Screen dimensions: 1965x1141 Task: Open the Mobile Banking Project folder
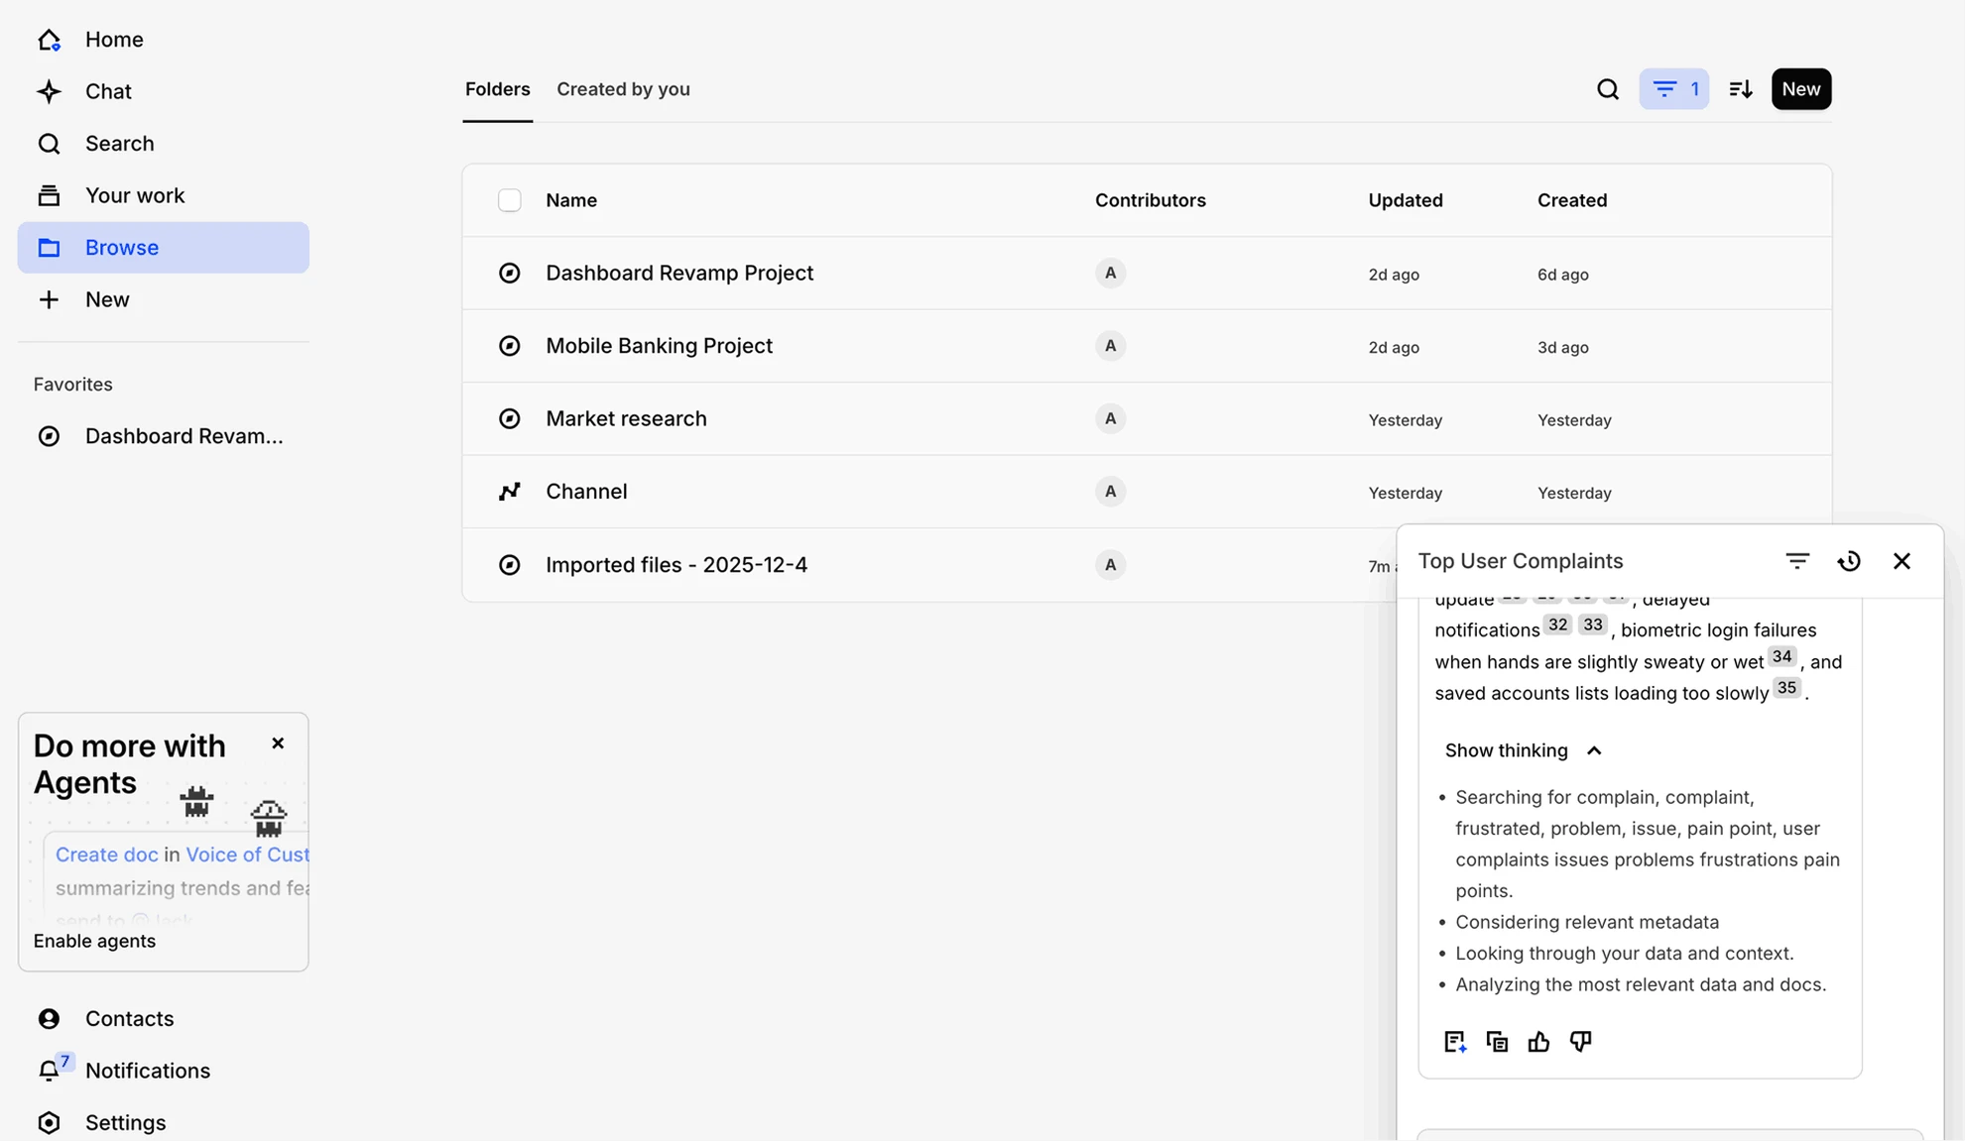pyautogui.click(x=659, y=346)
